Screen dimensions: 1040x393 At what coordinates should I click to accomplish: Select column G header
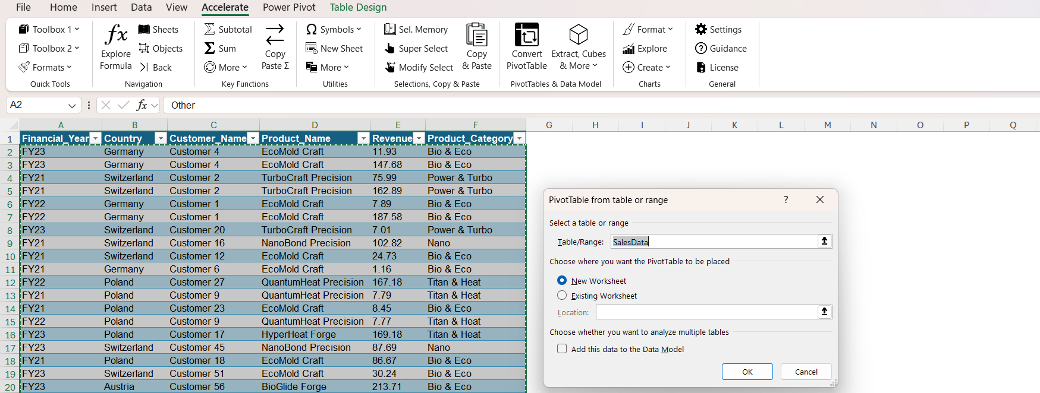point(549,125)
